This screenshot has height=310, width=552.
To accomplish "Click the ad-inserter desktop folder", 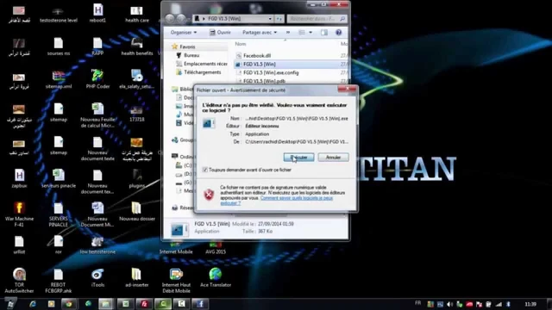I will pos(137,278).
